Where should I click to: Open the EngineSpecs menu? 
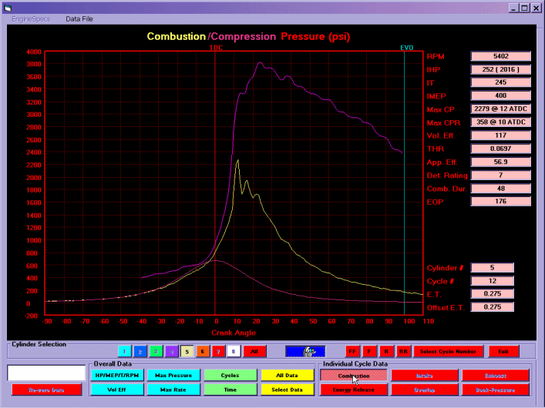(x=31, y=18)
